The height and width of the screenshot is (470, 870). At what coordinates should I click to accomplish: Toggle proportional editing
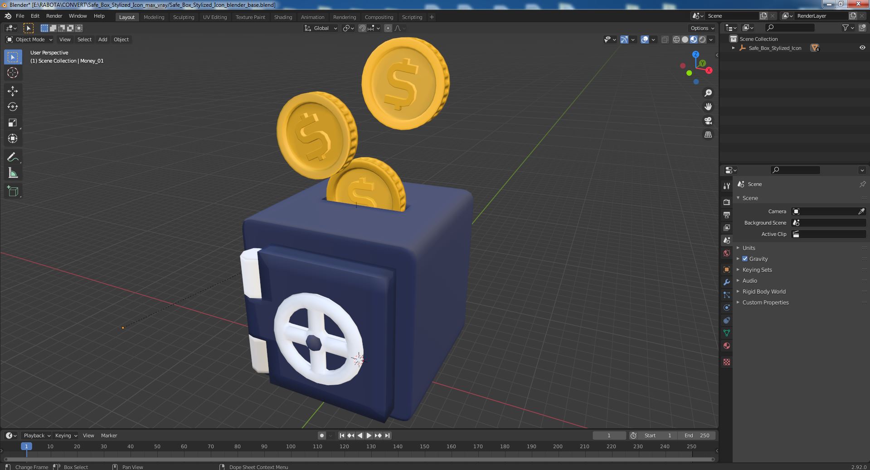point(388,28)
